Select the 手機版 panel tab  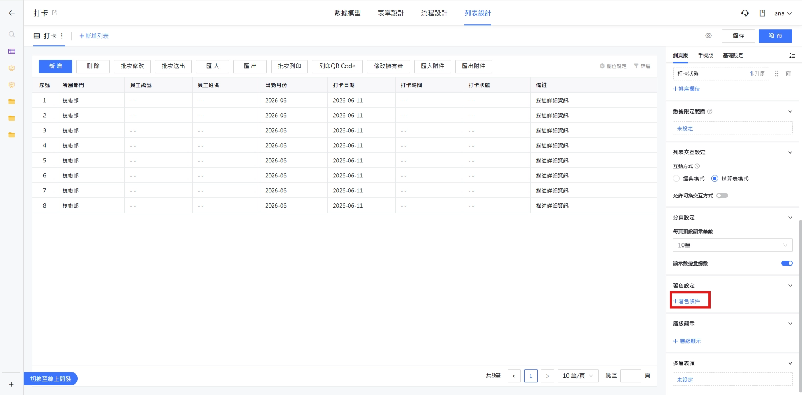point(706,55)
